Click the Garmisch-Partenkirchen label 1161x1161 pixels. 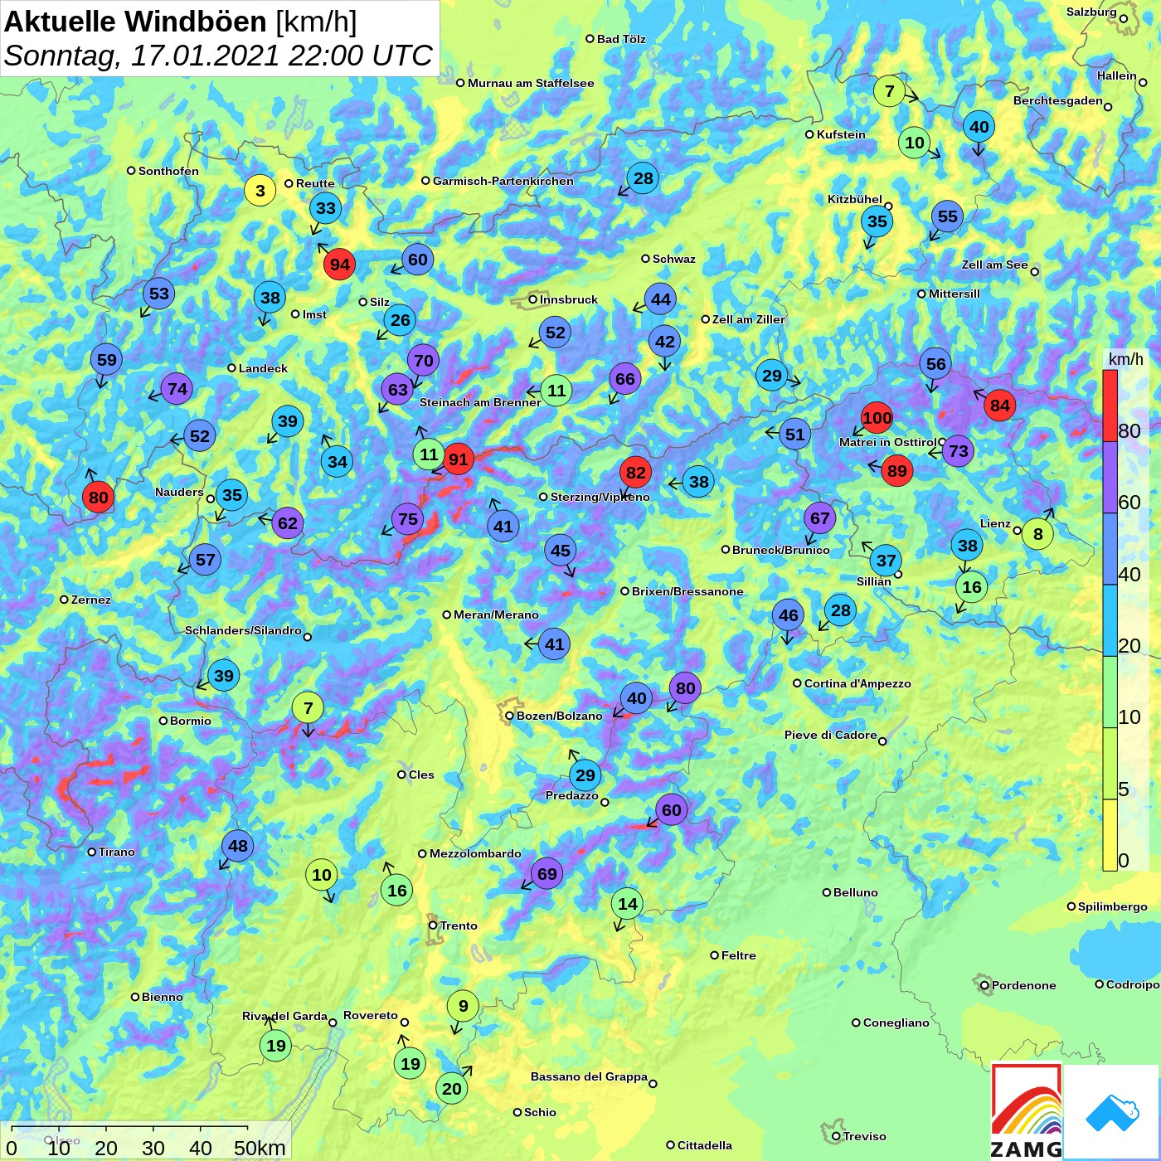click(503, 181)
